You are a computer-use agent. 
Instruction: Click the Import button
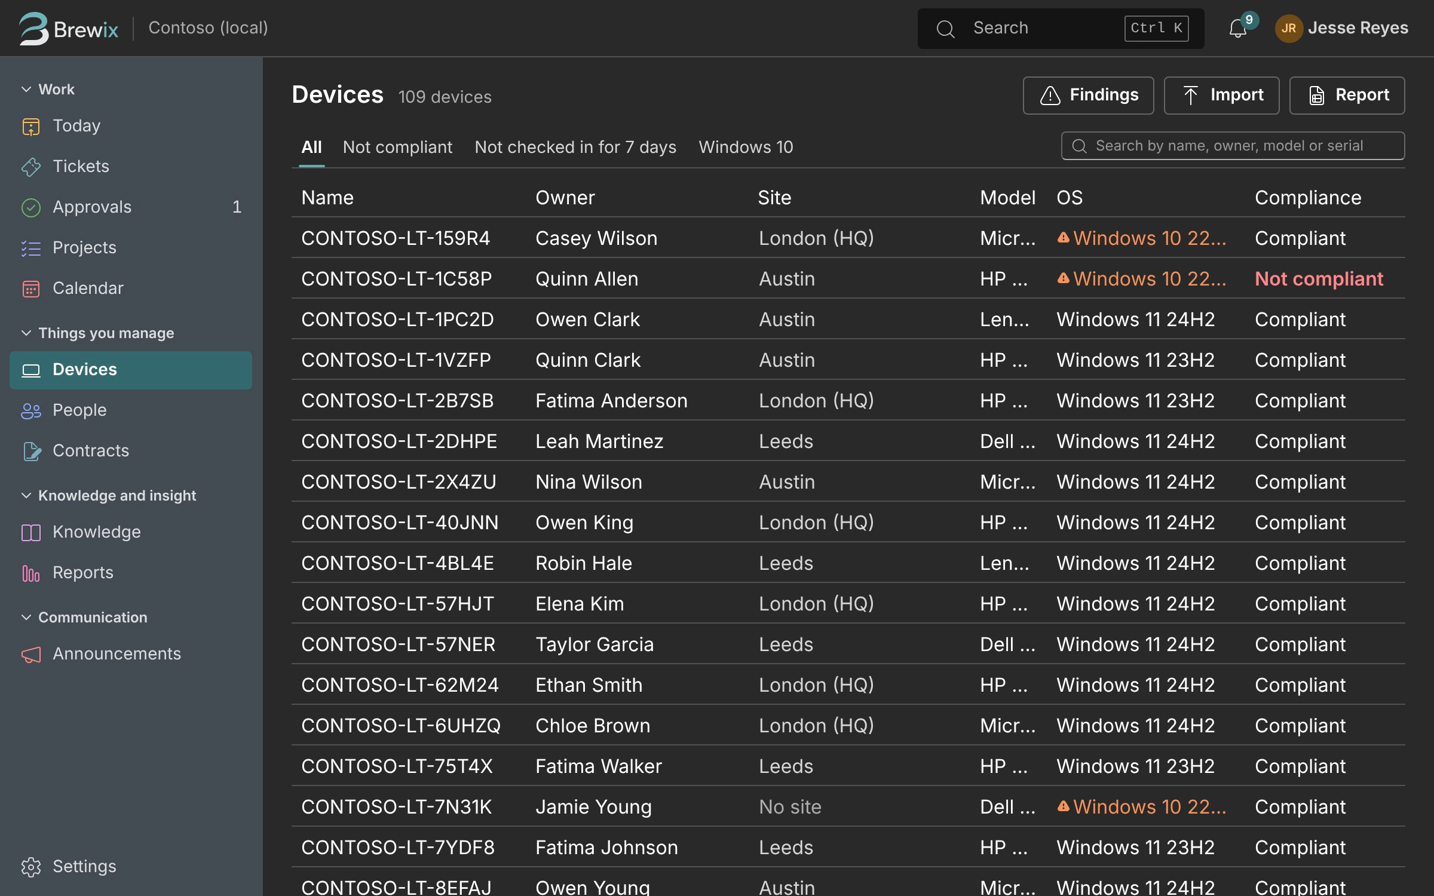tap(1221, 95)
